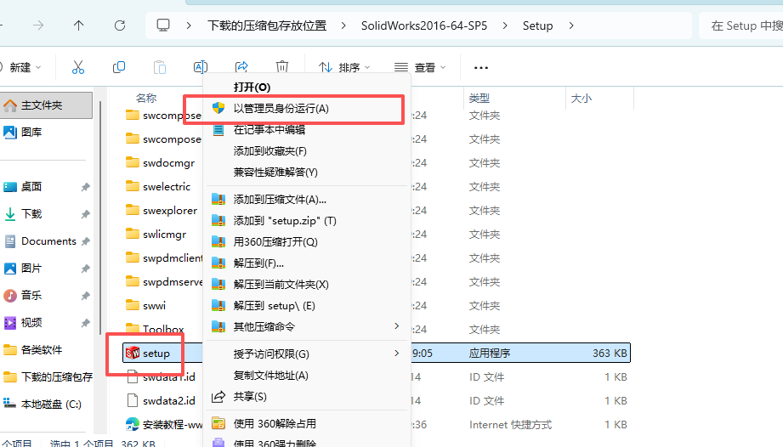Expand chevron after 下载的压缩包存放位置 in address bar
The height and width of the screenshot is (447, 783).
[343, 25]
